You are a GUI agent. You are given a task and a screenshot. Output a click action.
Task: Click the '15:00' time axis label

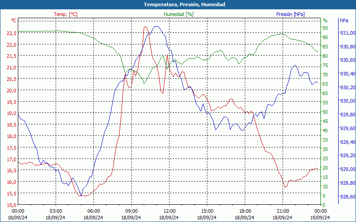coord(207,211)
